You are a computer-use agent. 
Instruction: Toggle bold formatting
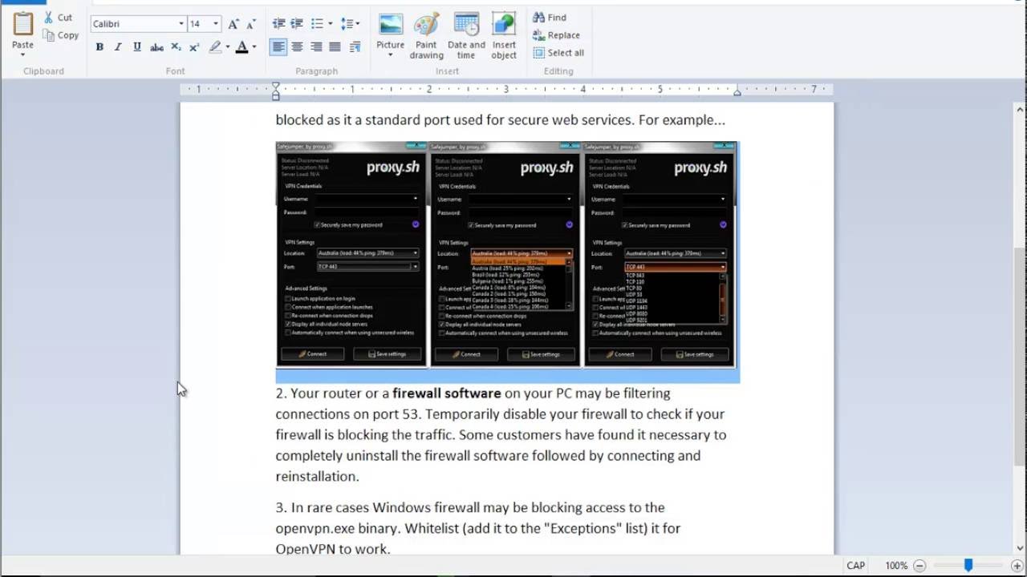coord(99,47)
